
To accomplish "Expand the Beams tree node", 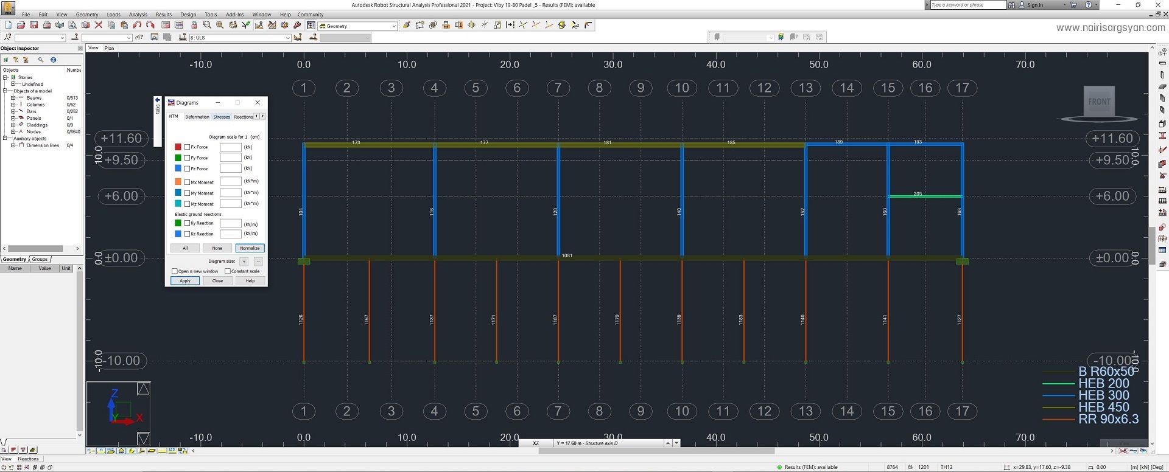I will (x=13, y=98).
